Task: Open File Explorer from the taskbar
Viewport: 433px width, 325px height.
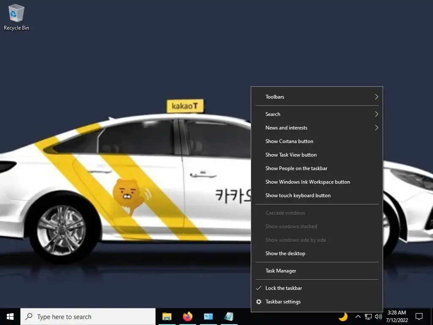Action: click(167, 317)
